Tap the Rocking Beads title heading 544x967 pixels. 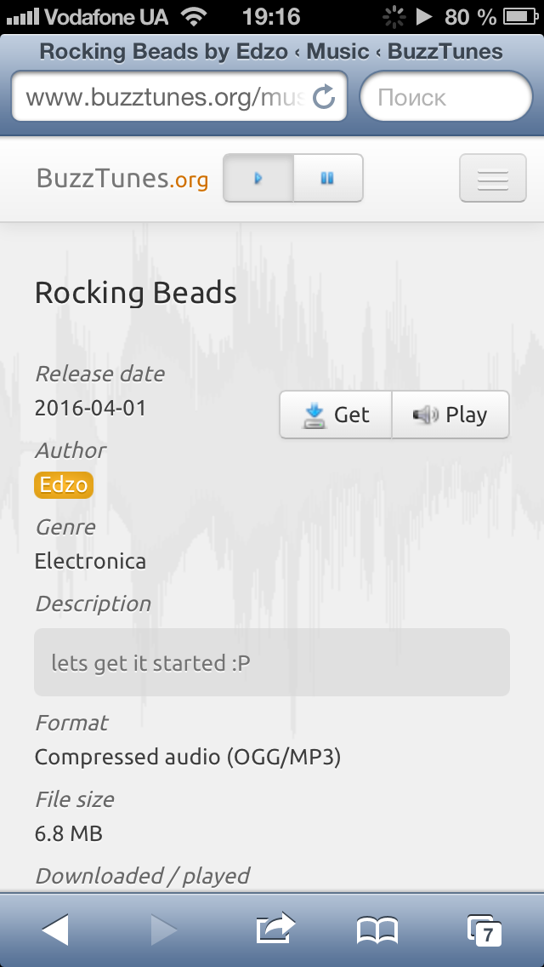(135, 293)
